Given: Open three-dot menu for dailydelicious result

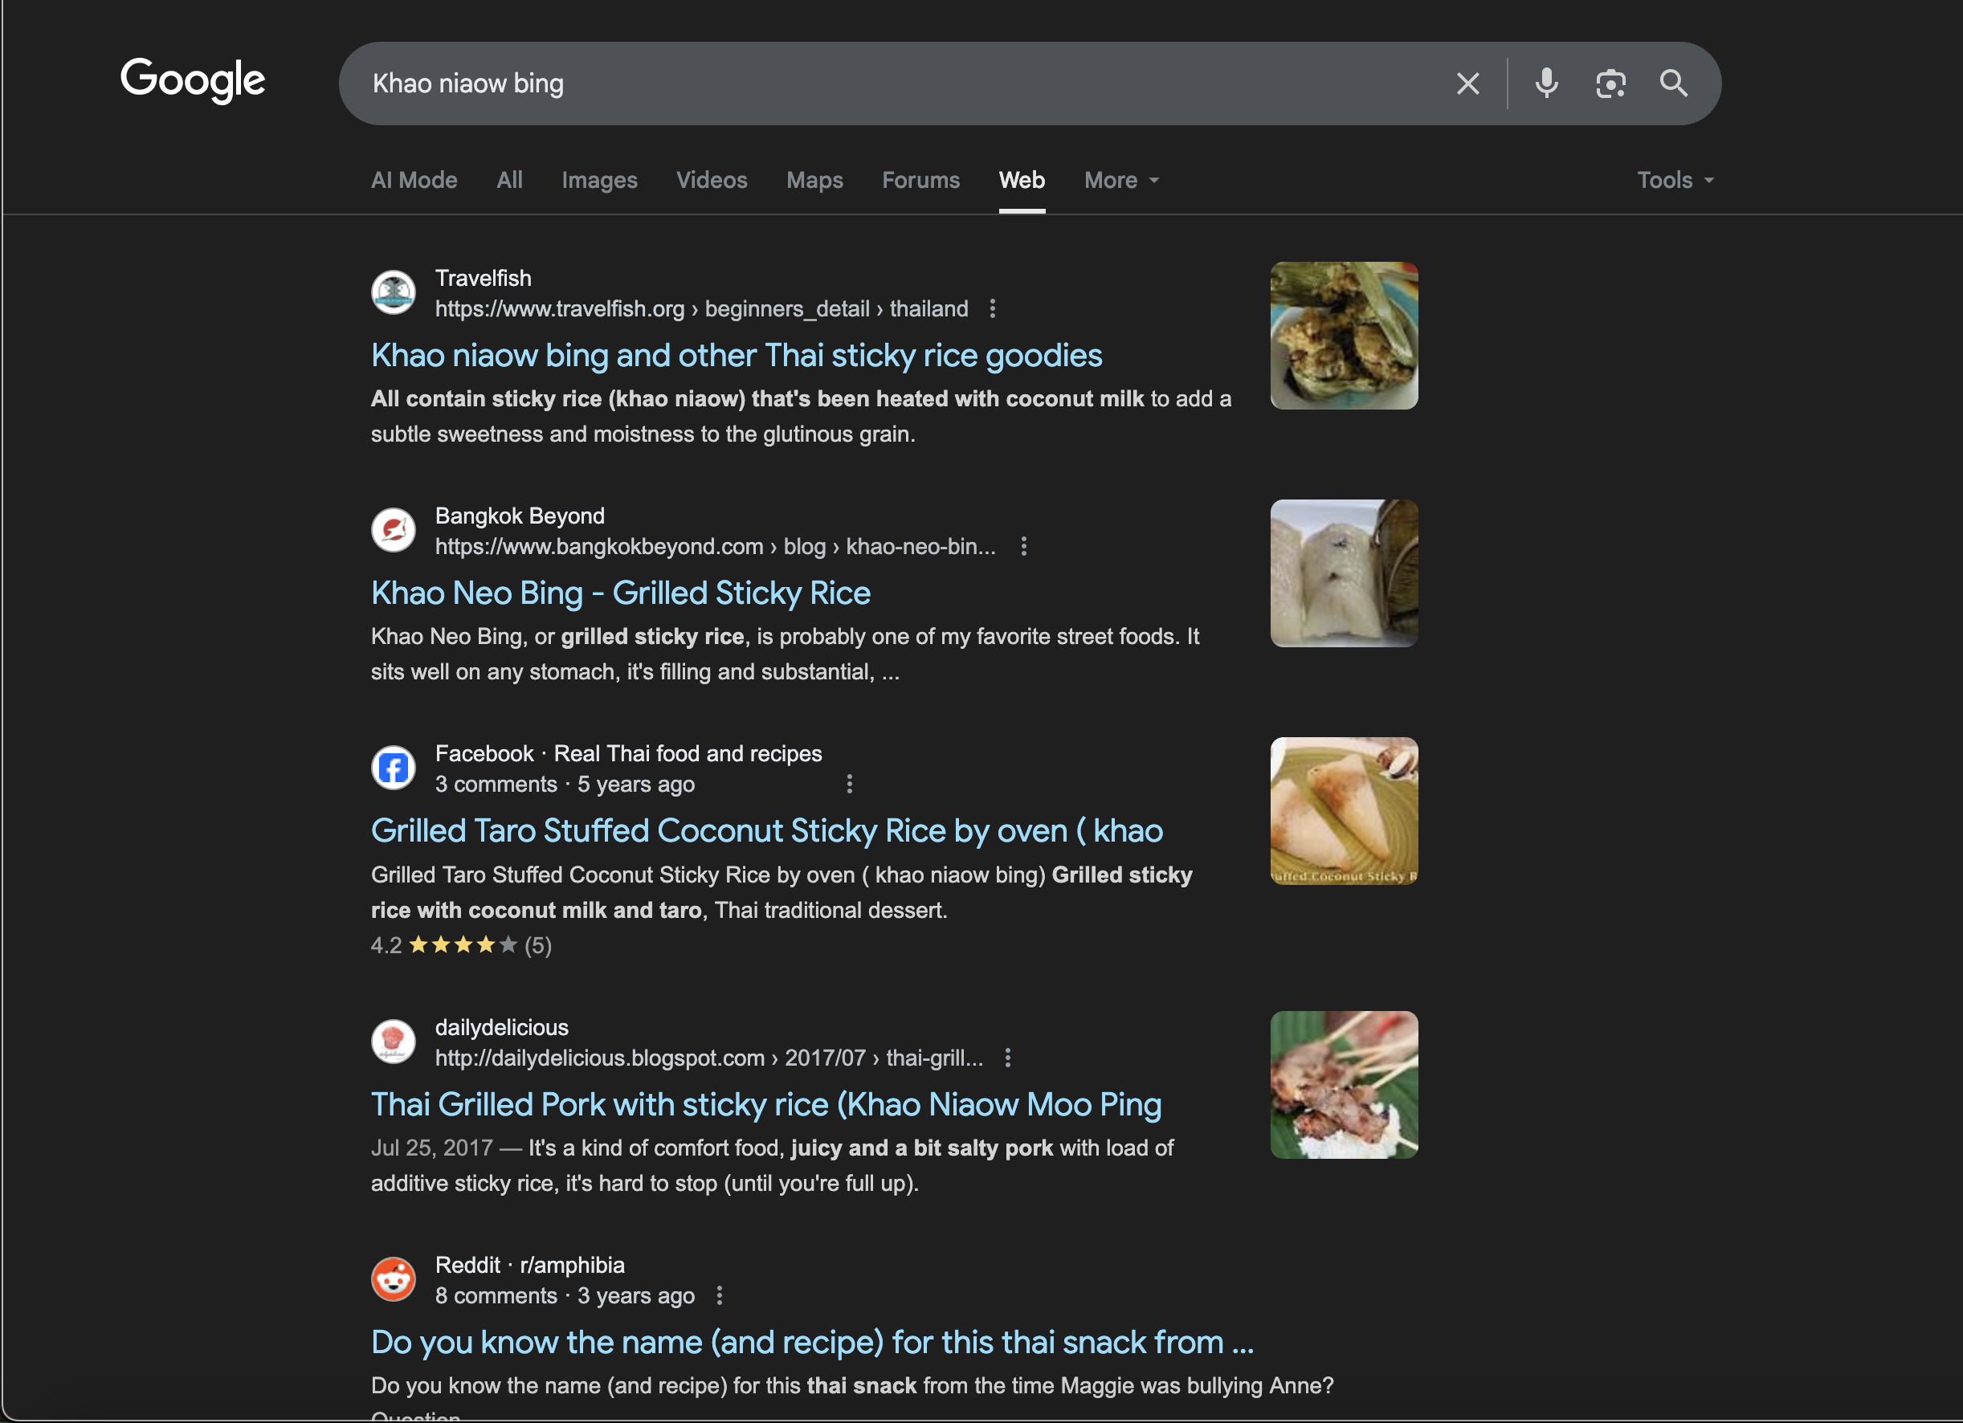Looking at the screenshot, I should (x=1007, y=1058).
